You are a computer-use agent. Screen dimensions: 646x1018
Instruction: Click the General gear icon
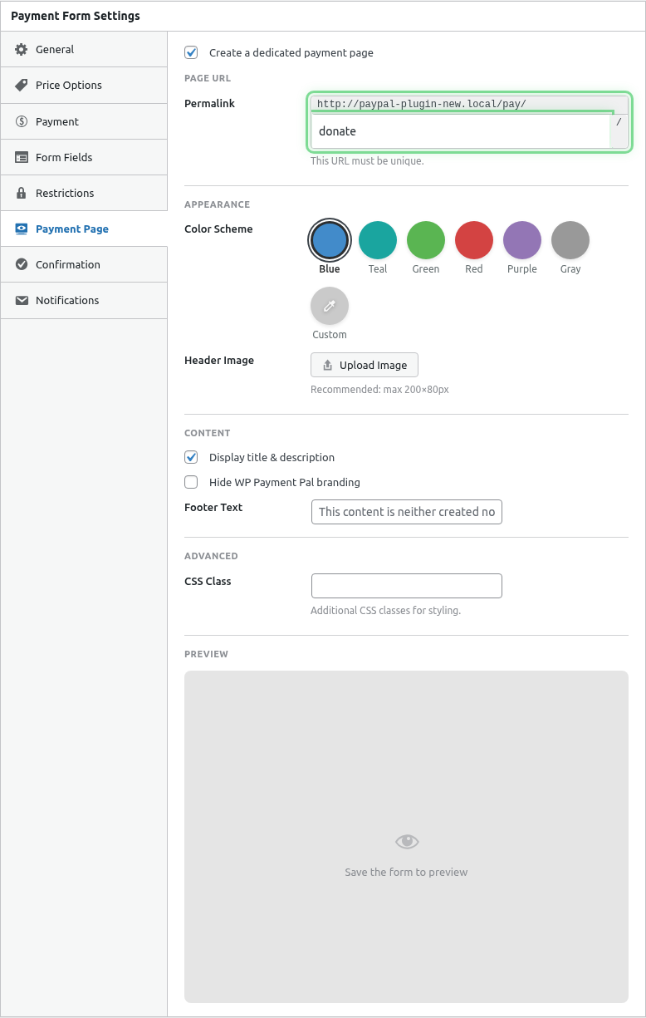(x=22, y=50)
